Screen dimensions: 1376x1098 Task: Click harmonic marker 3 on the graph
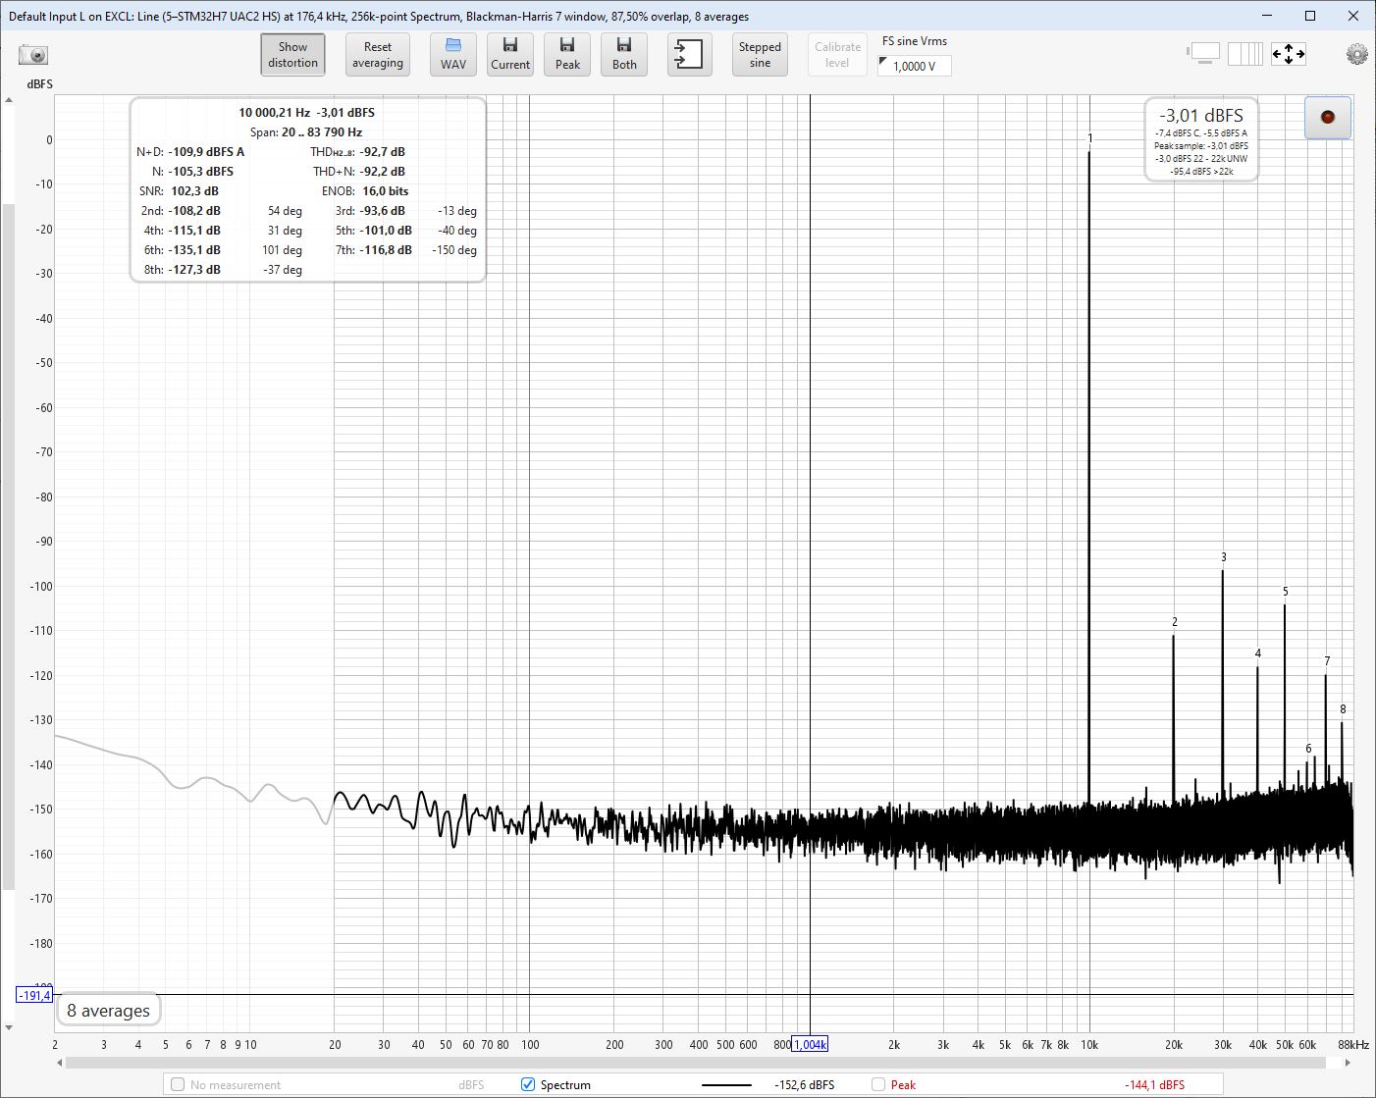pos(1223,557)
